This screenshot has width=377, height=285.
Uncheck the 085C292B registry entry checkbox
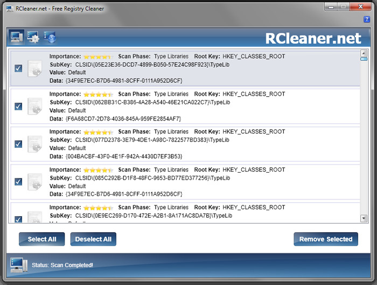[18, 182]
